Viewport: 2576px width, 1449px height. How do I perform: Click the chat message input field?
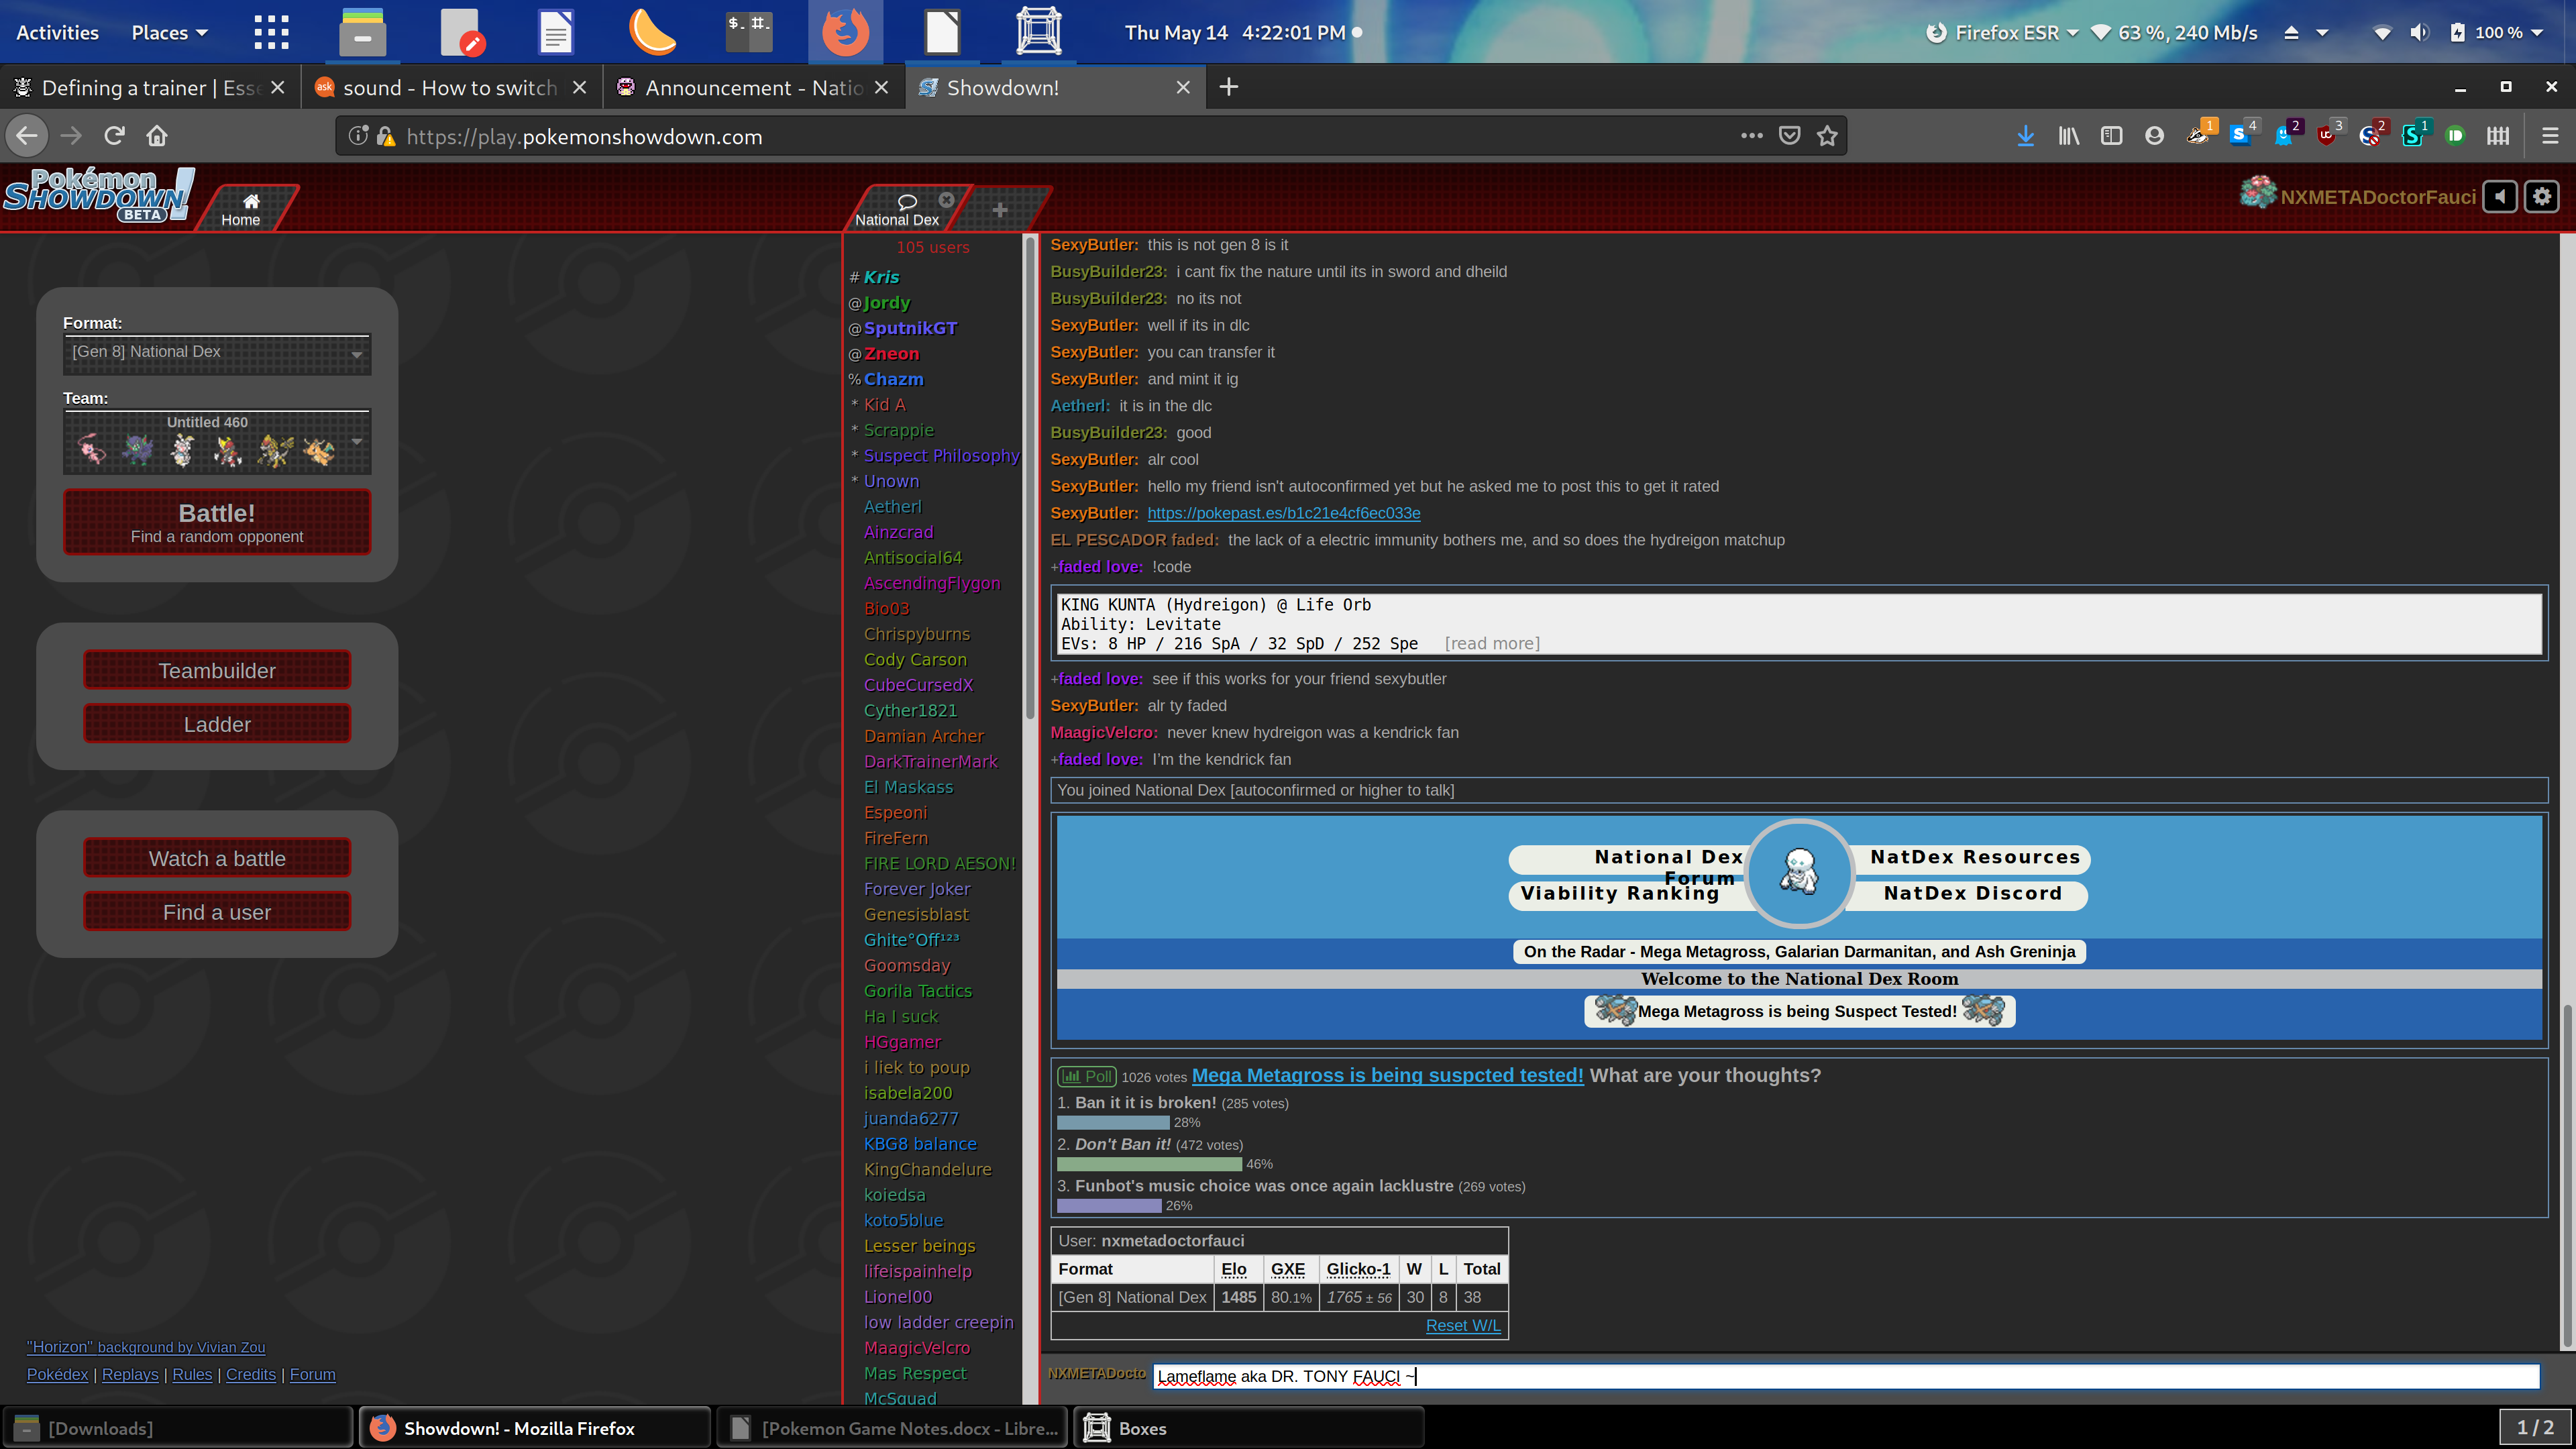click(1845, 1376)
